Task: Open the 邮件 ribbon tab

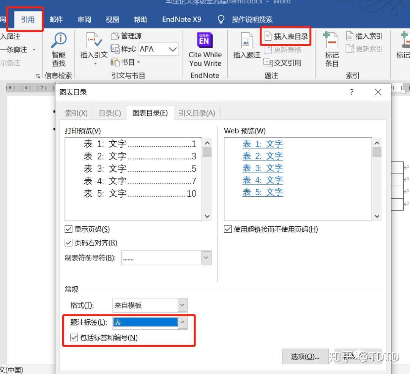Action: (x=56, y=20)
